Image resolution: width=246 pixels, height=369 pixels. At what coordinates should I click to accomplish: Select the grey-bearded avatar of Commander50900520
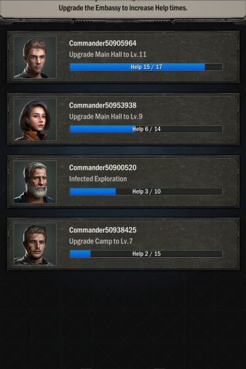(x=35, y=181)
